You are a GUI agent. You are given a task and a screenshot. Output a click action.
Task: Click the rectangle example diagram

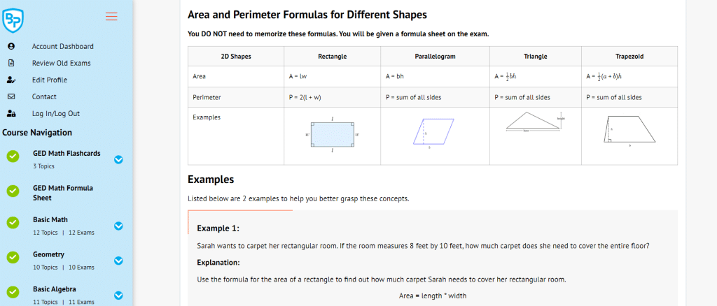333,135
